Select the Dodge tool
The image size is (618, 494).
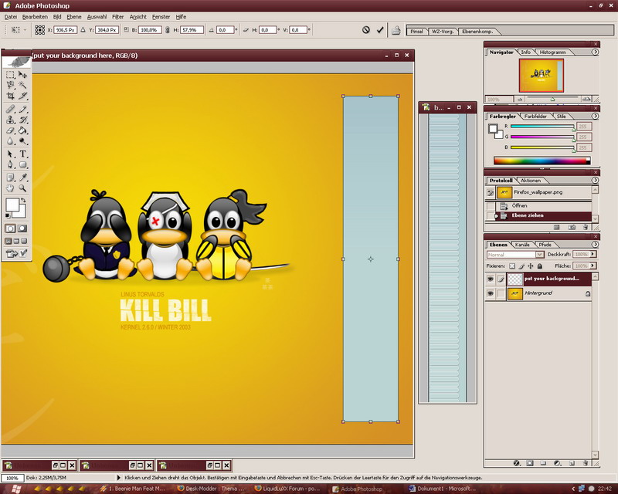pos(23,141)
